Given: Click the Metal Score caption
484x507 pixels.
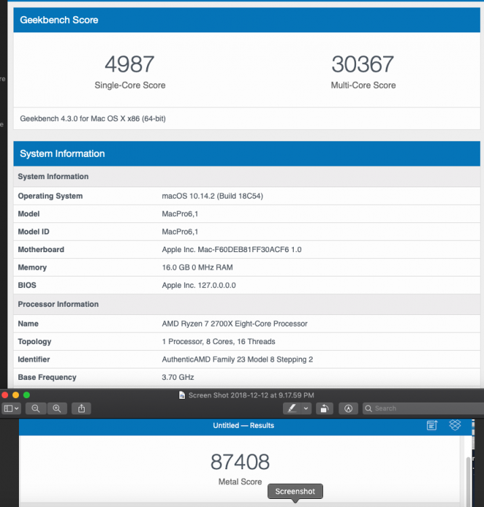Looking at the screenshot, I should pyautogui.click(x=240, y=482).
